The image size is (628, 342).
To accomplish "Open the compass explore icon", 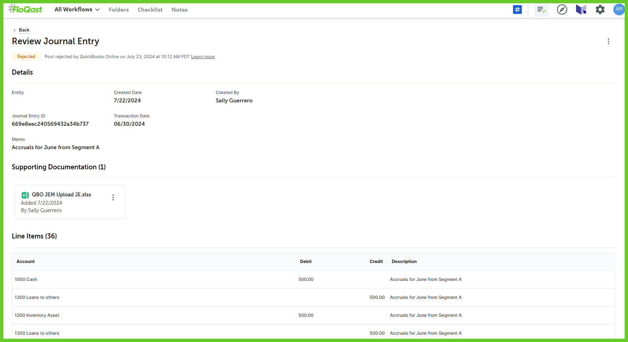I will pos(562,10).
